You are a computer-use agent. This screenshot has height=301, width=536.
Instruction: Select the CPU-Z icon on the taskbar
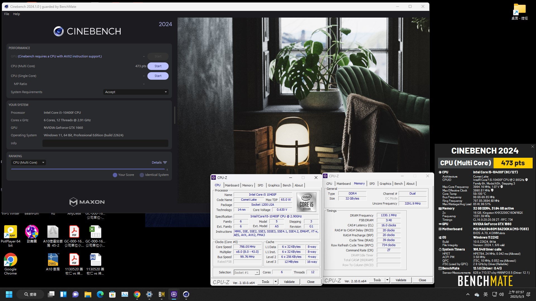[174, 294]
